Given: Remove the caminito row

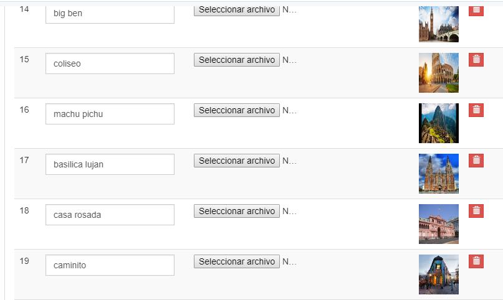Looking at the screenshot, I should (x=476, y=261).
